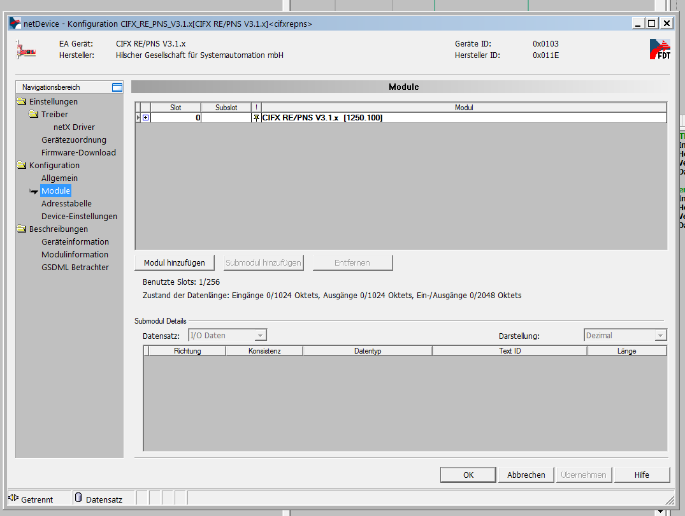This screenshot has height=516, width=685.
Task: Click Modul hinzufügen button
Action: [x=175, y=262]
